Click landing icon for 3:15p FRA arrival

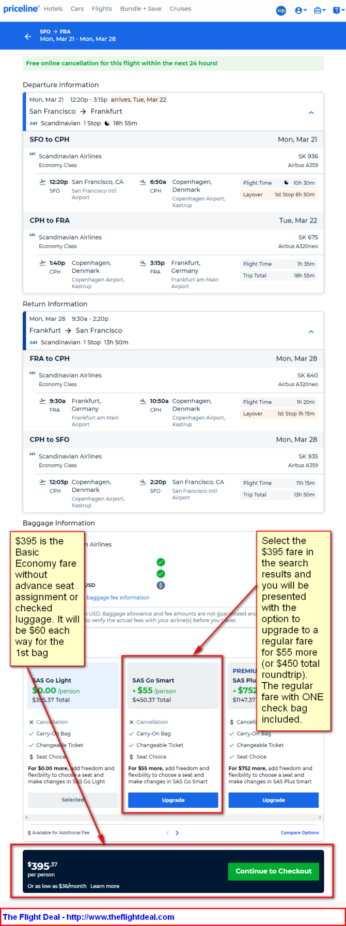[x=143, y=263]
